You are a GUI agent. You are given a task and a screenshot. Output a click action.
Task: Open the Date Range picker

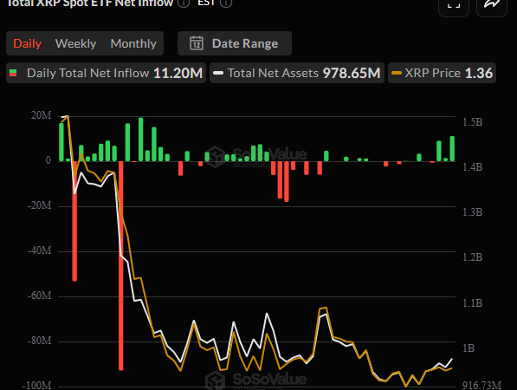coord(235,43)
